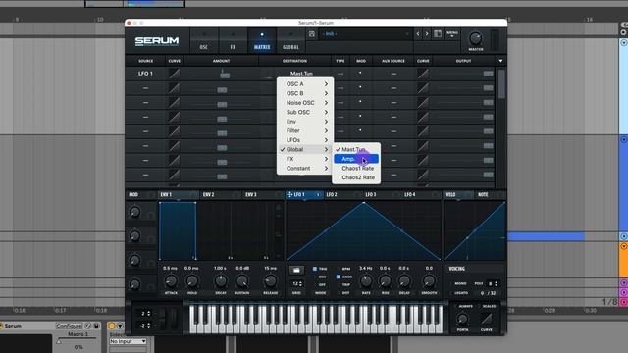Click the envelope SUSTAIN knob
This screenshot has width=628, height=353.
(x=242, y=281)
